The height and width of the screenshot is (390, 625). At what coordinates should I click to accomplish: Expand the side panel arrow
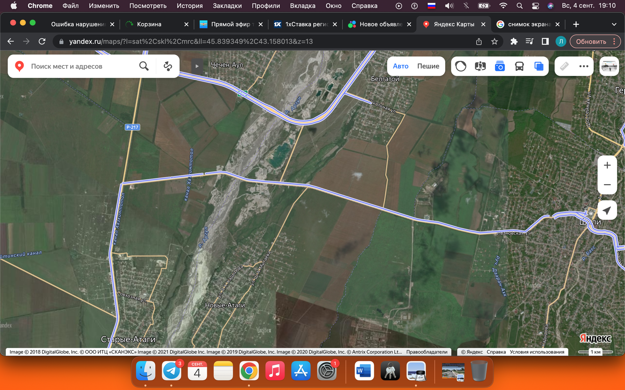197,66
